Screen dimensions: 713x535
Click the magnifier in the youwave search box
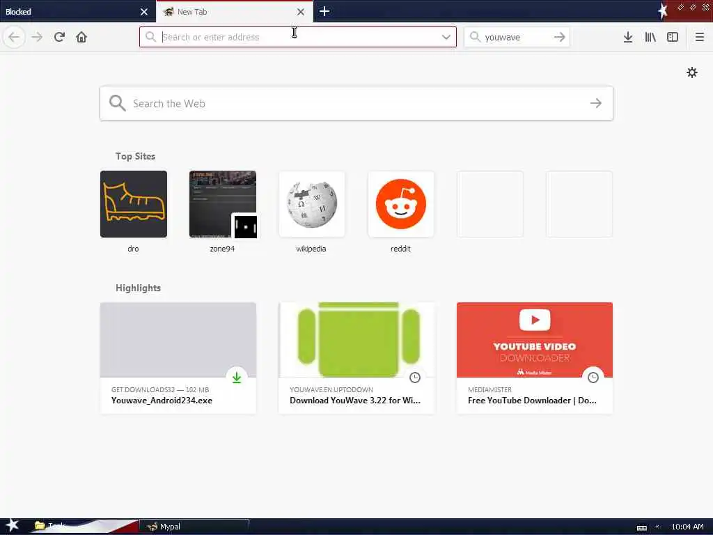pyautogui.click(x=475, y=37)
